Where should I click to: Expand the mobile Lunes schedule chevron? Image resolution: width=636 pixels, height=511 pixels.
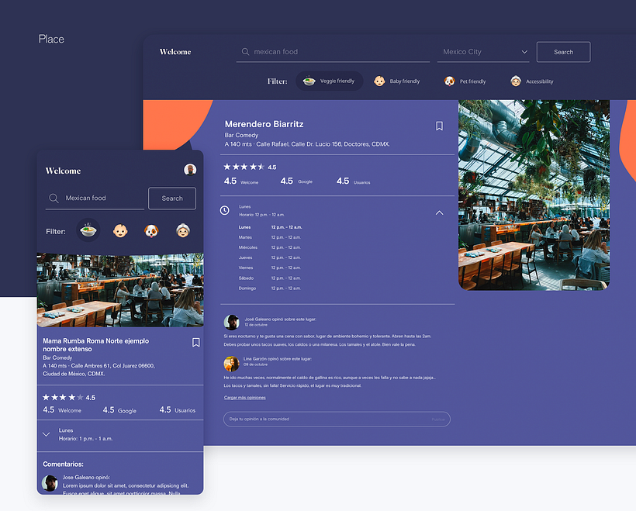(x=47, y=434)
